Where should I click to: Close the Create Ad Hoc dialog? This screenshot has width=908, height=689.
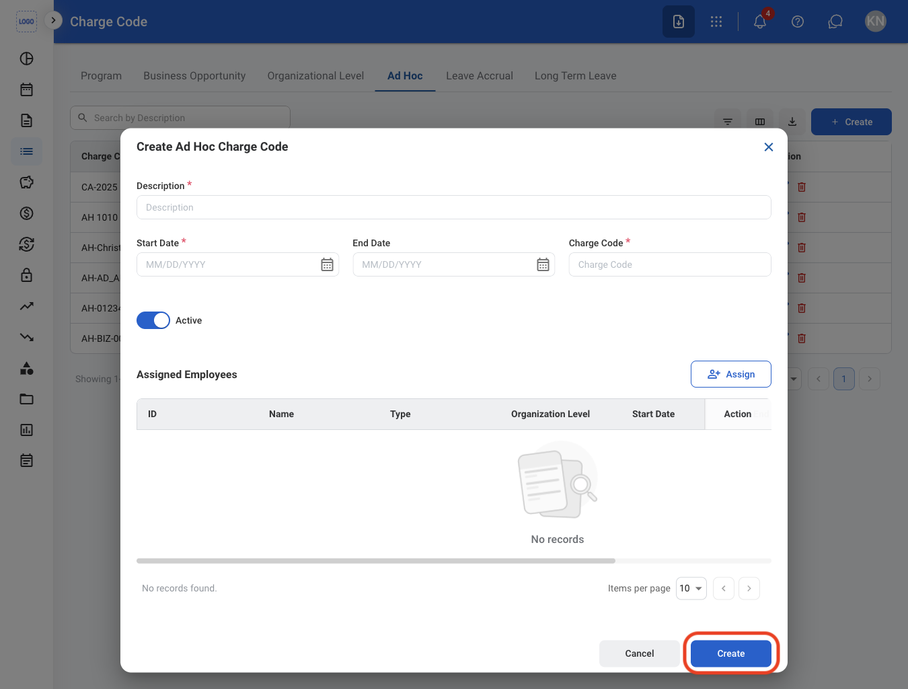point(769,147)
